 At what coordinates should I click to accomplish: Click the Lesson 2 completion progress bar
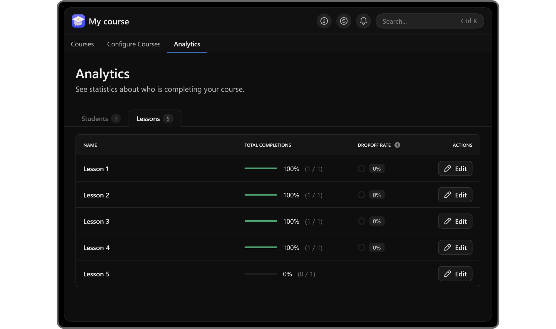point(261,195)
